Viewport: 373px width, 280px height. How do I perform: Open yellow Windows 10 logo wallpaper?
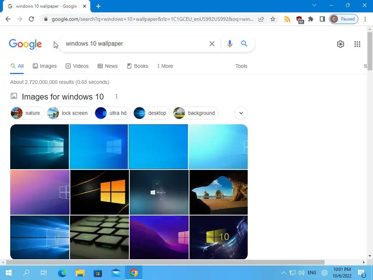pyautogui.click(x=219, y=237)
